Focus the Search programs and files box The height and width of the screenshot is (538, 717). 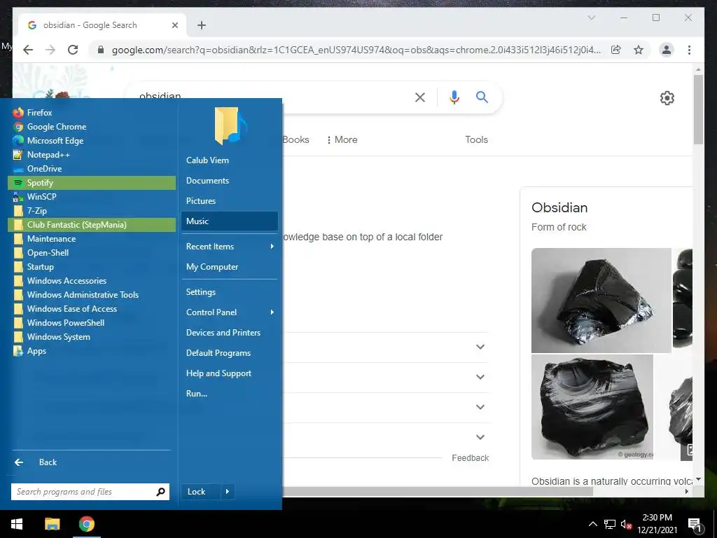click(x=90, y=492)
